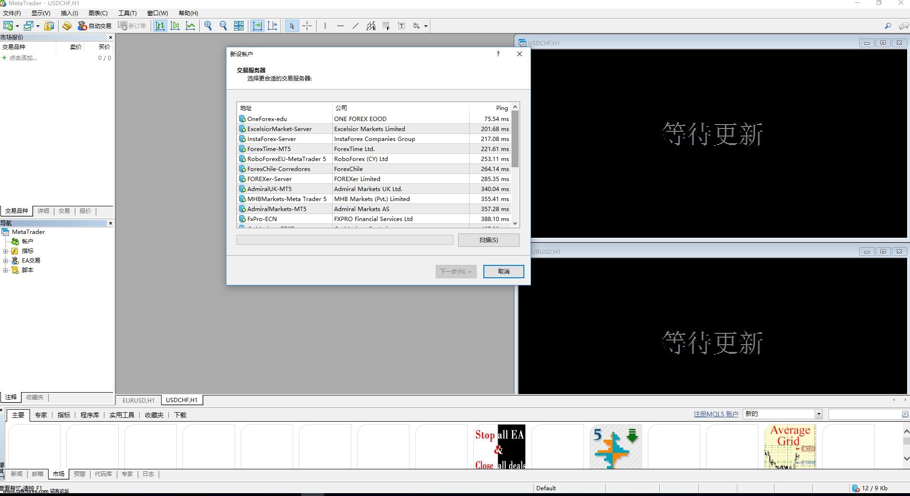The height and width of the screenshot is (496, 910).
Task: Switch chart to candlestick mode
Action: (175, 26)
